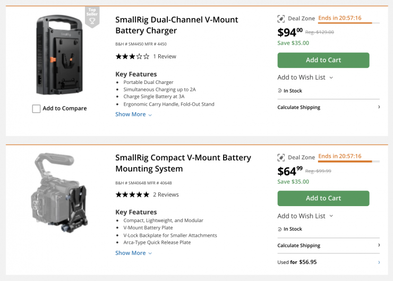
Task: Click the Top Seller trophy badge
Action: (92, 18)
